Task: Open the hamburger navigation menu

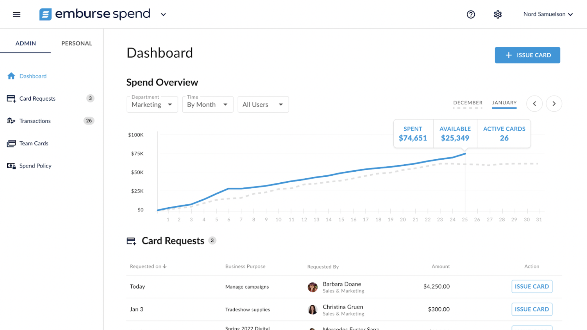Action: pyautogui.click(x=16, y=14)
